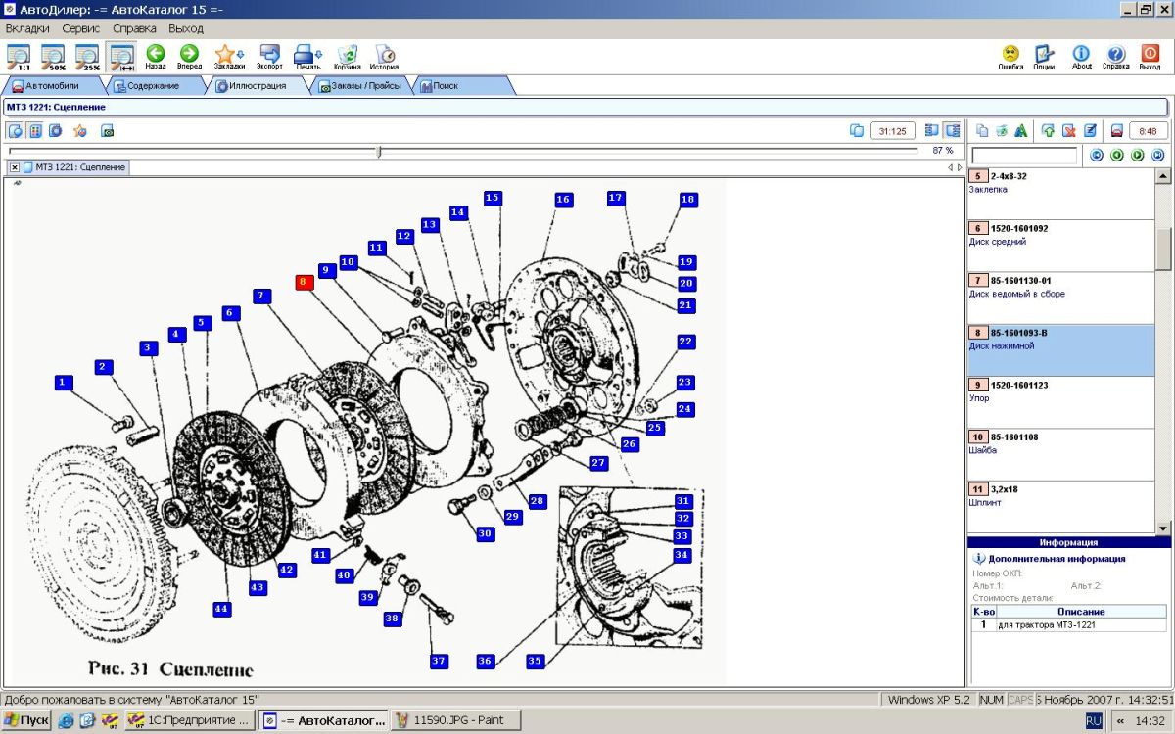Image resolution: width=1175 pixels, height=734 pixels.
Task: Open Опции settings
Action: pos(1044,57)
